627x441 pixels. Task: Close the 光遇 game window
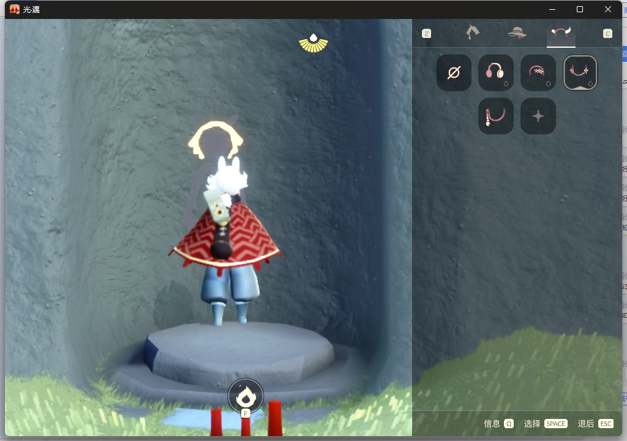point(608,9)
